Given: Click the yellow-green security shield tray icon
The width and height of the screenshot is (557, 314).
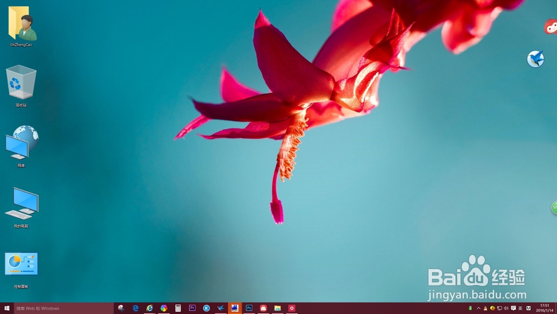Looking at the screenshot, I should [x=492, y=308].
